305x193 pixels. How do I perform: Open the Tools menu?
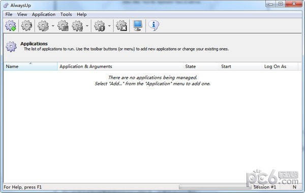click(66, 14)
